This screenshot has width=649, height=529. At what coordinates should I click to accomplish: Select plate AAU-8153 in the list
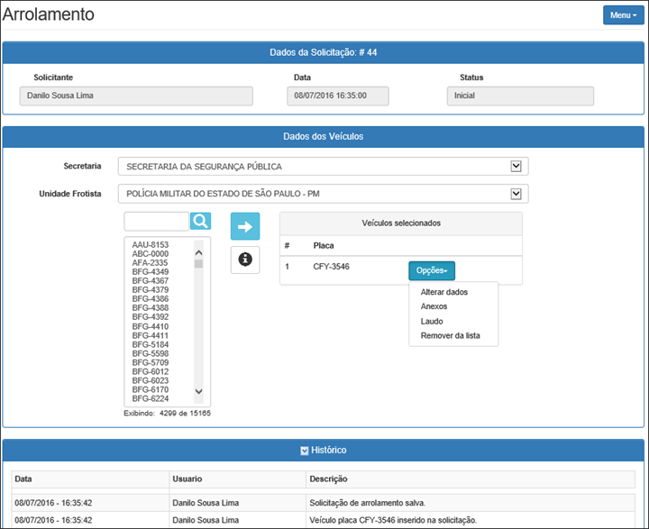(150, 245)
